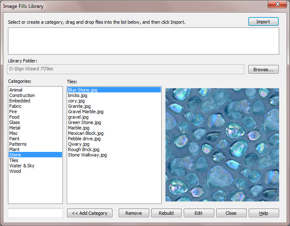Click inside the file drop list area

point(143,41)
